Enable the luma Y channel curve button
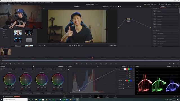This screenshot has width=180, height=101. click(x=125, y=69)
